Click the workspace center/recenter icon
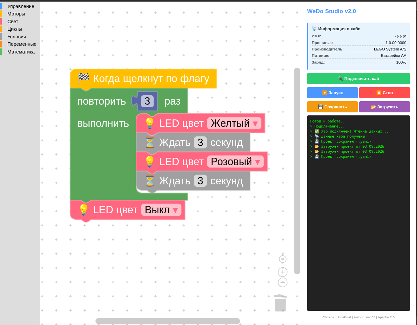This screenshot has width=417, height=325. [x=283, y=259]
